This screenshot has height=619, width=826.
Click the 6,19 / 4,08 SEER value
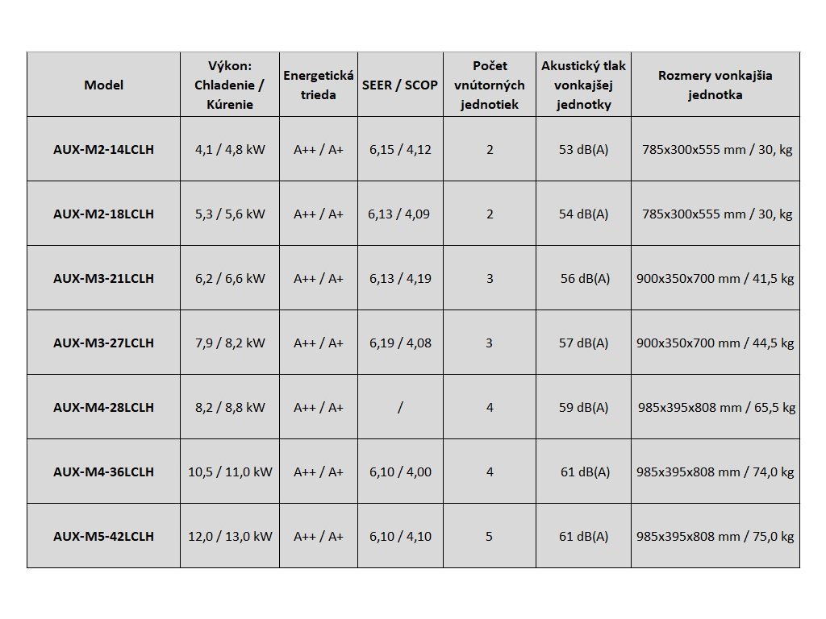click(x=400, y=343)
